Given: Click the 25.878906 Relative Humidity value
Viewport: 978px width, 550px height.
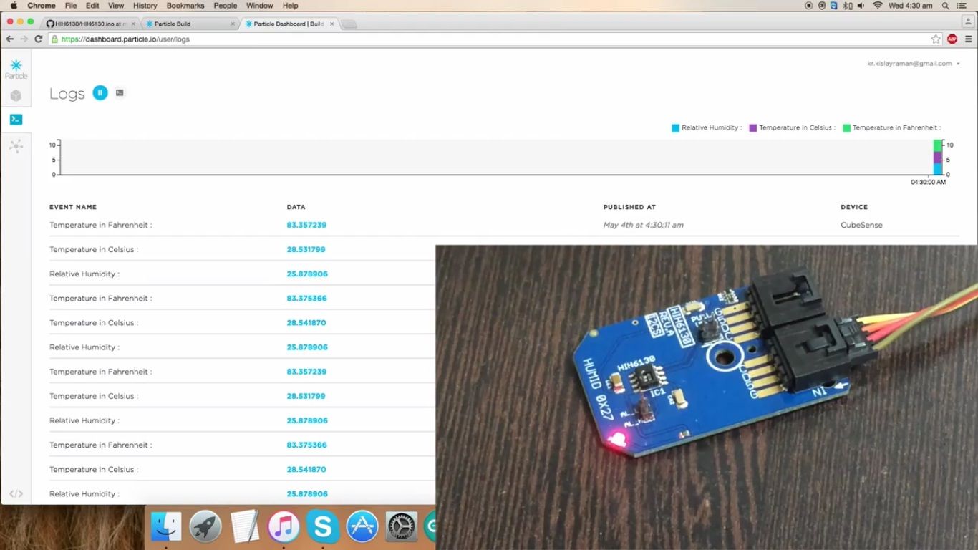Looking at the screenshot, I should pyautogui.click(x=306, y=273).
